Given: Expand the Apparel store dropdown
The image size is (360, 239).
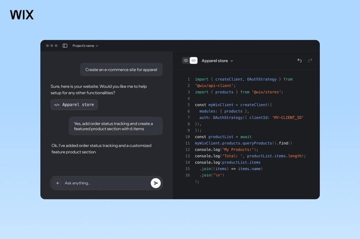Looking at the screenshot, I should 217,61.
